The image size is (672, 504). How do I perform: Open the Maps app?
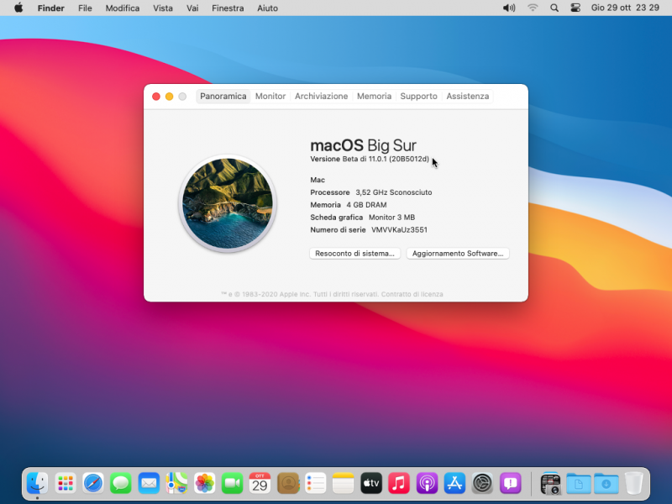click(x=176, y=483)
